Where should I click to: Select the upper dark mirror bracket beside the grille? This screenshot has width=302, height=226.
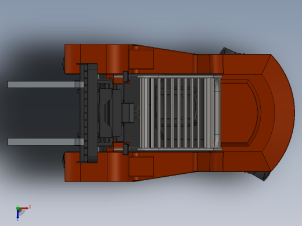[126, 76]
